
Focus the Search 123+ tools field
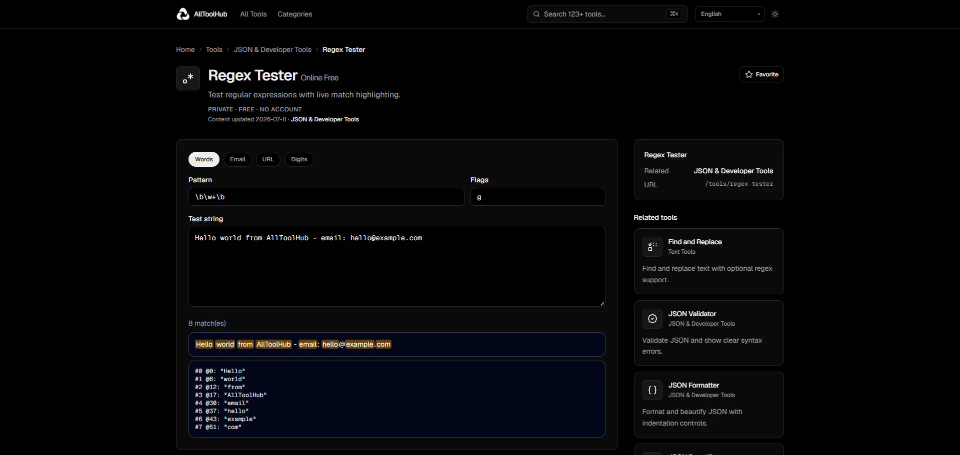(x=607, y=14)
